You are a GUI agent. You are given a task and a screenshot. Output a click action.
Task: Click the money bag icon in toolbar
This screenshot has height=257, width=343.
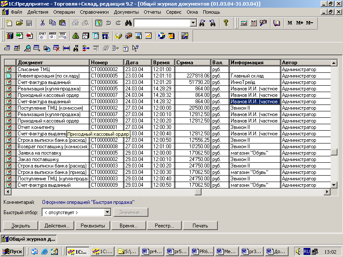click(x=75, y=36)
